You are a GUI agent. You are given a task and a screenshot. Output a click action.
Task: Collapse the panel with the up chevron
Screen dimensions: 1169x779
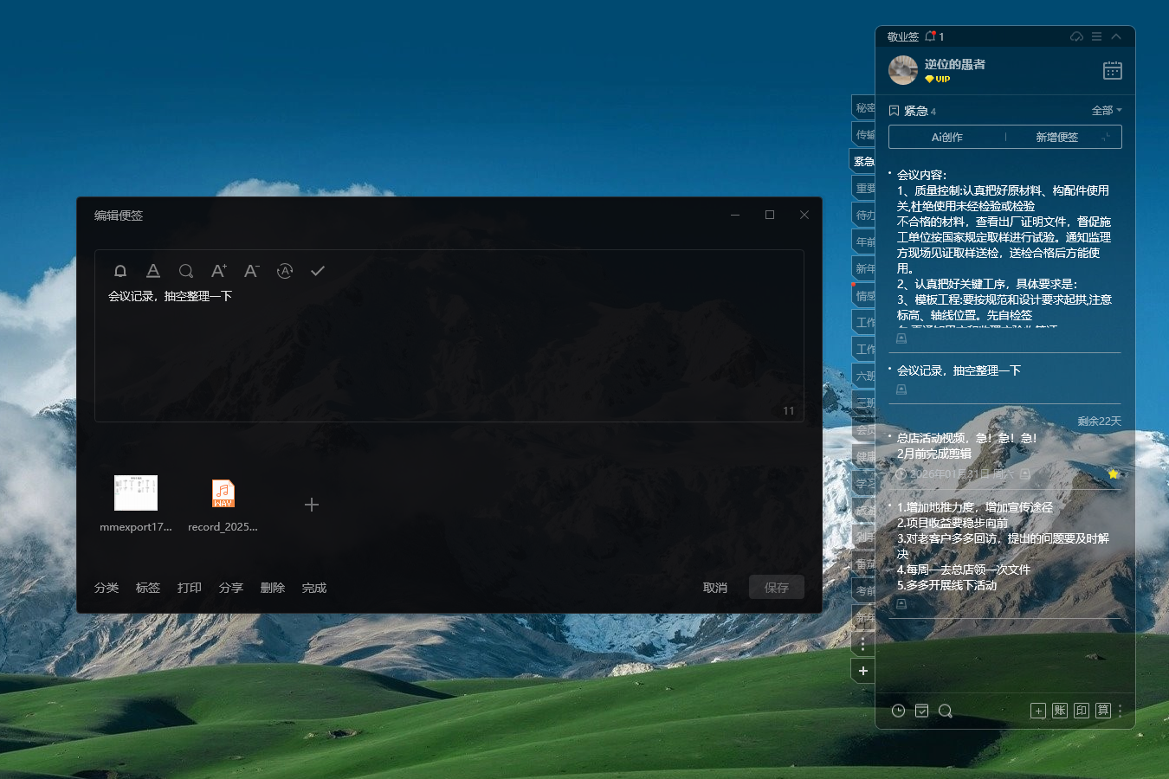point(1116,36)
